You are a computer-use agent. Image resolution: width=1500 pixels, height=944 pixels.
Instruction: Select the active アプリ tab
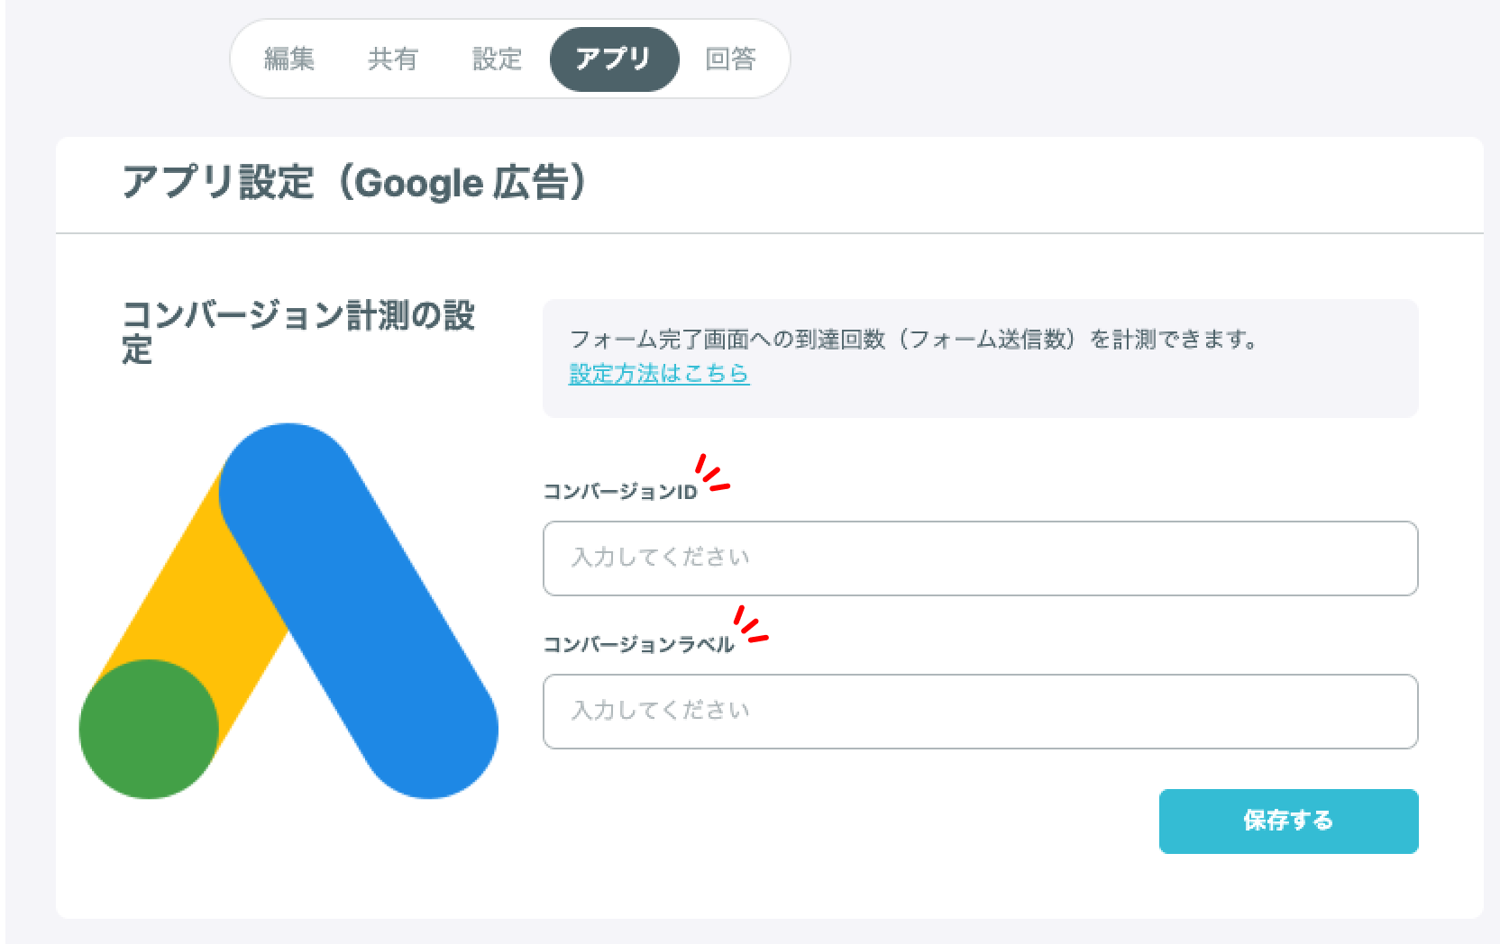(x=614, y=59)
